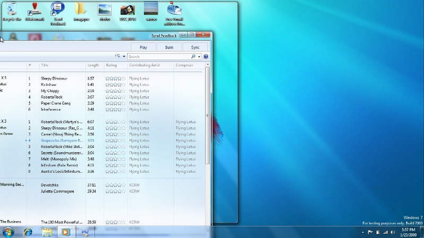Set star rating for Devotchka
The width and height of the screenshot is (424, 238).
[116, 185]
